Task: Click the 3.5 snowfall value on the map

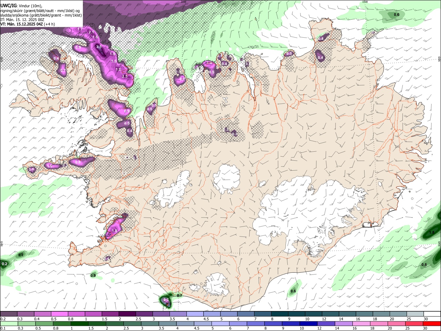Action: [x=99, y=47]
